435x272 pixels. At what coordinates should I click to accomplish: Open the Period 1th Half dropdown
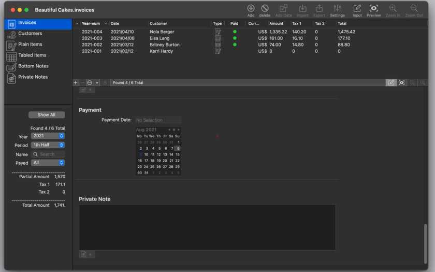[48, 145]
